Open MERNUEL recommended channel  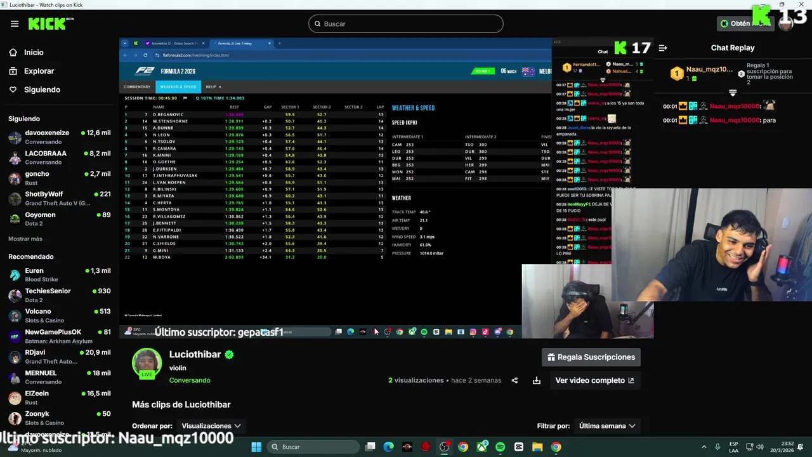point(60,377)
